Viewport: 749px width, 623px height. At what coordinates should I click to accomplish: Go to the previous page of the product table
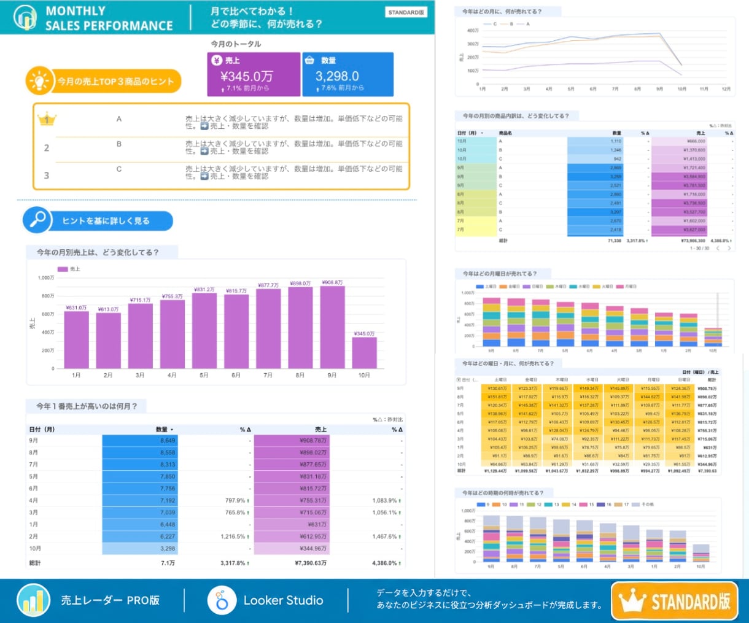[x=718, y=248]
